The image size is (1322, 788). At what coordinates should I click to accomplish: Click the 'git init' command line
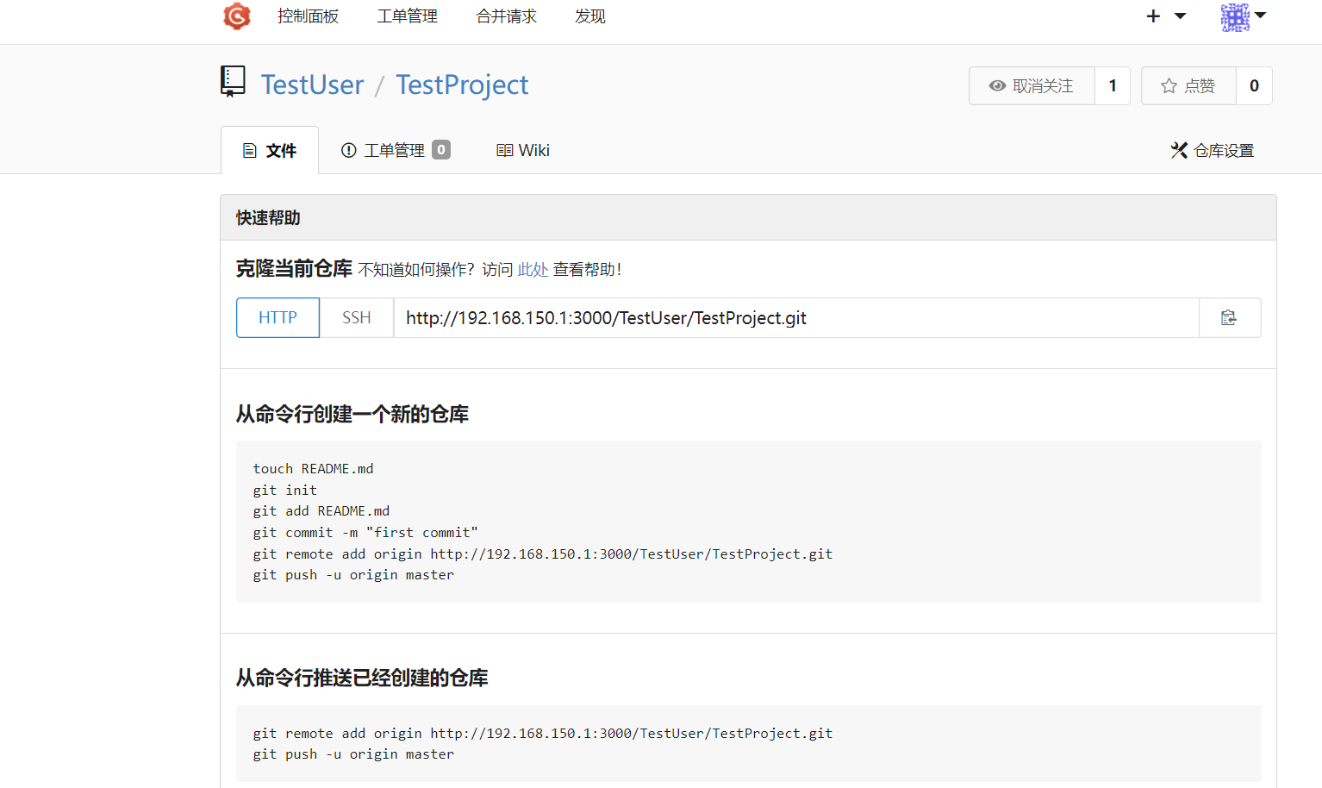(x=285, y=490)
